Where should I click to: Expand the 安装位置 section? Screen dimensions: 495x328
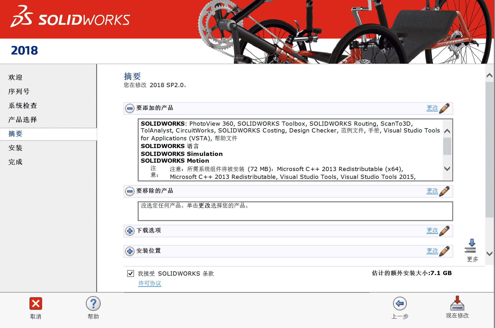[129, 251]
